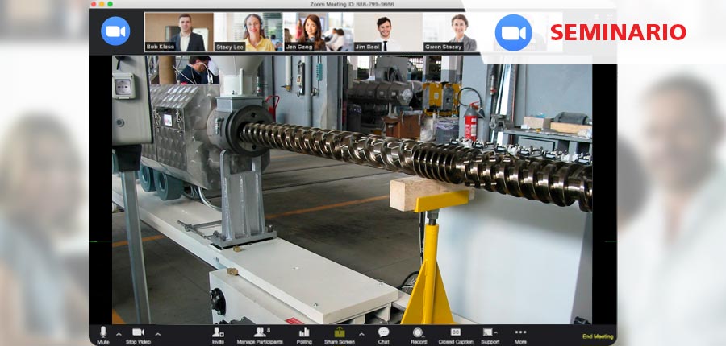Expand audio options arrow beside Mute
The image size is (726, 346).
(x=119, y=334)
